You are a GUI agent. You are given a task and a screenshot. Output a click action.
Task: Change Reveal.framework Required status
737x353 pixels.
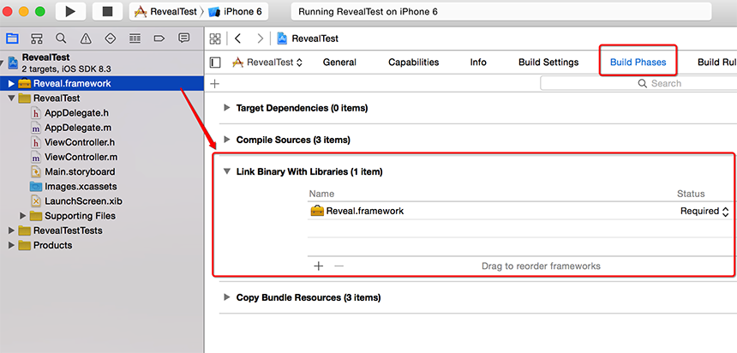(x=704, y=211)
